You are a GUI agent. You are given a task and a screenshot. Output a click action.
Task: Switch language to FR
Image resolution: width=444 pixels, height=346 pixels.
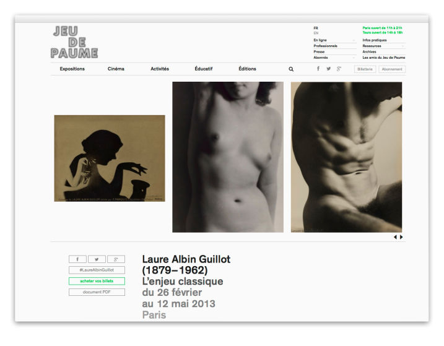coord(316,28)
